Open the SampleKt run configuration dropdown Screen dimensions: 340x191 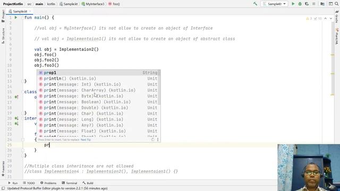coord(274,4)
